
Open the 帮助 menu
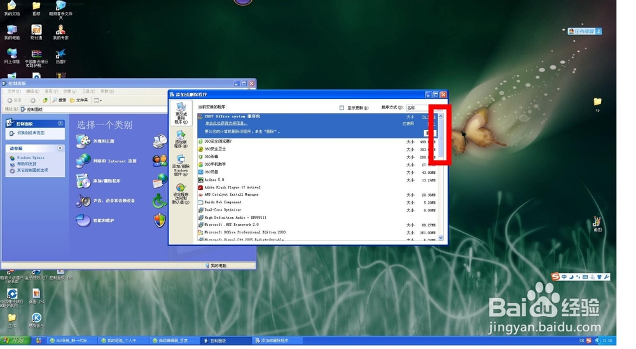(x=107, y=91)
